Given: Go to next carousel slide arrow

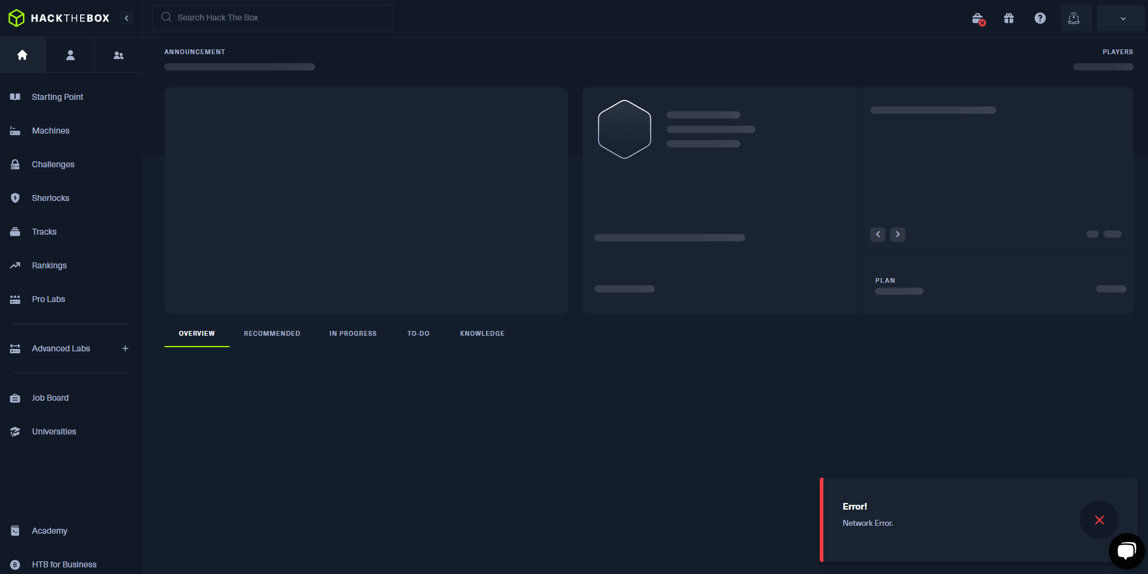Looking at the screenshot, I should tap(897, 234).
